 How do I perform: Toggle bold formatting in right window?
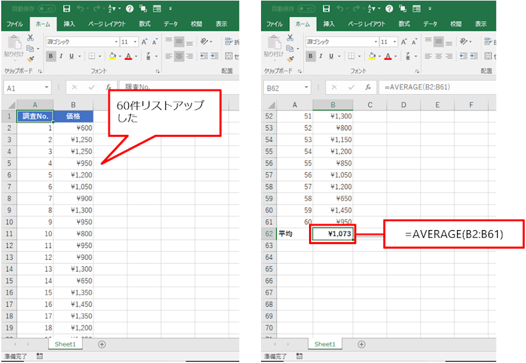pyautogui.click(x=311, y=56)
